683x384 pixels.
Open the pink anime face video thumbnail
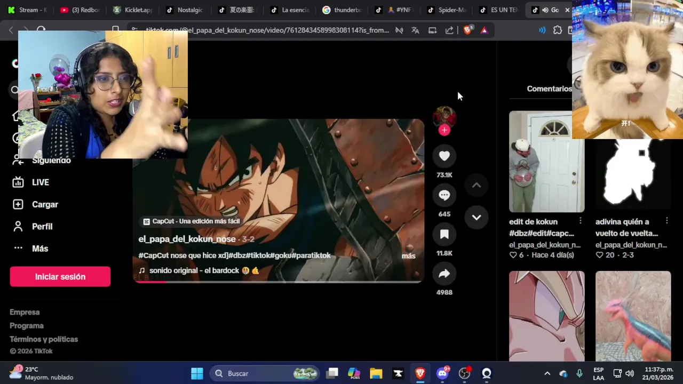546,316
